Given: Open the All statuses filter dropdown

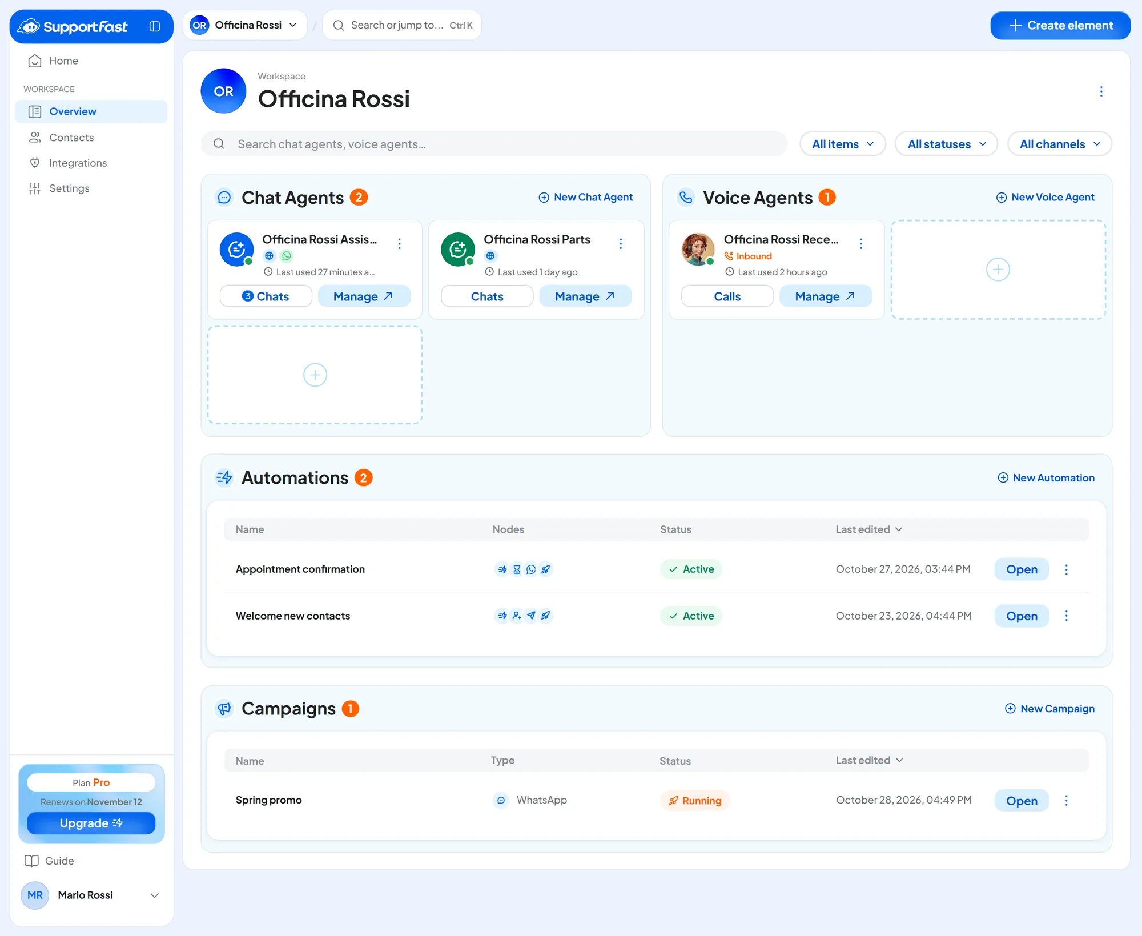Looking at the screenshot, I should [x=947, y=144].
